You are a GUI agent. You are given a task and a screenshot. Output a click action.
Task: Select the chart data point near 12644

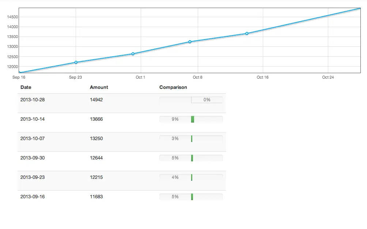pyautogui.click(x=133, y=54)
